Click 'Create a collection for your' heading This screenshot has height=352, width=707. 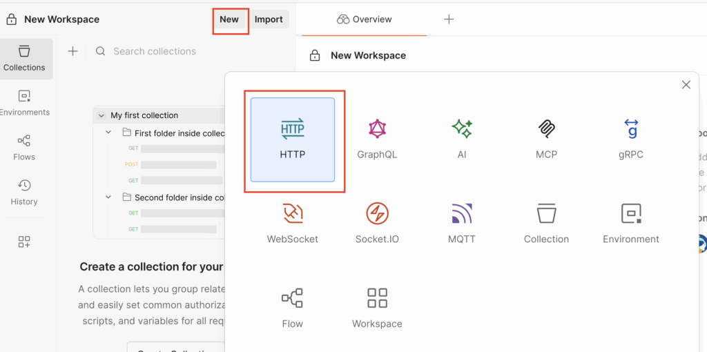[151, 266]
